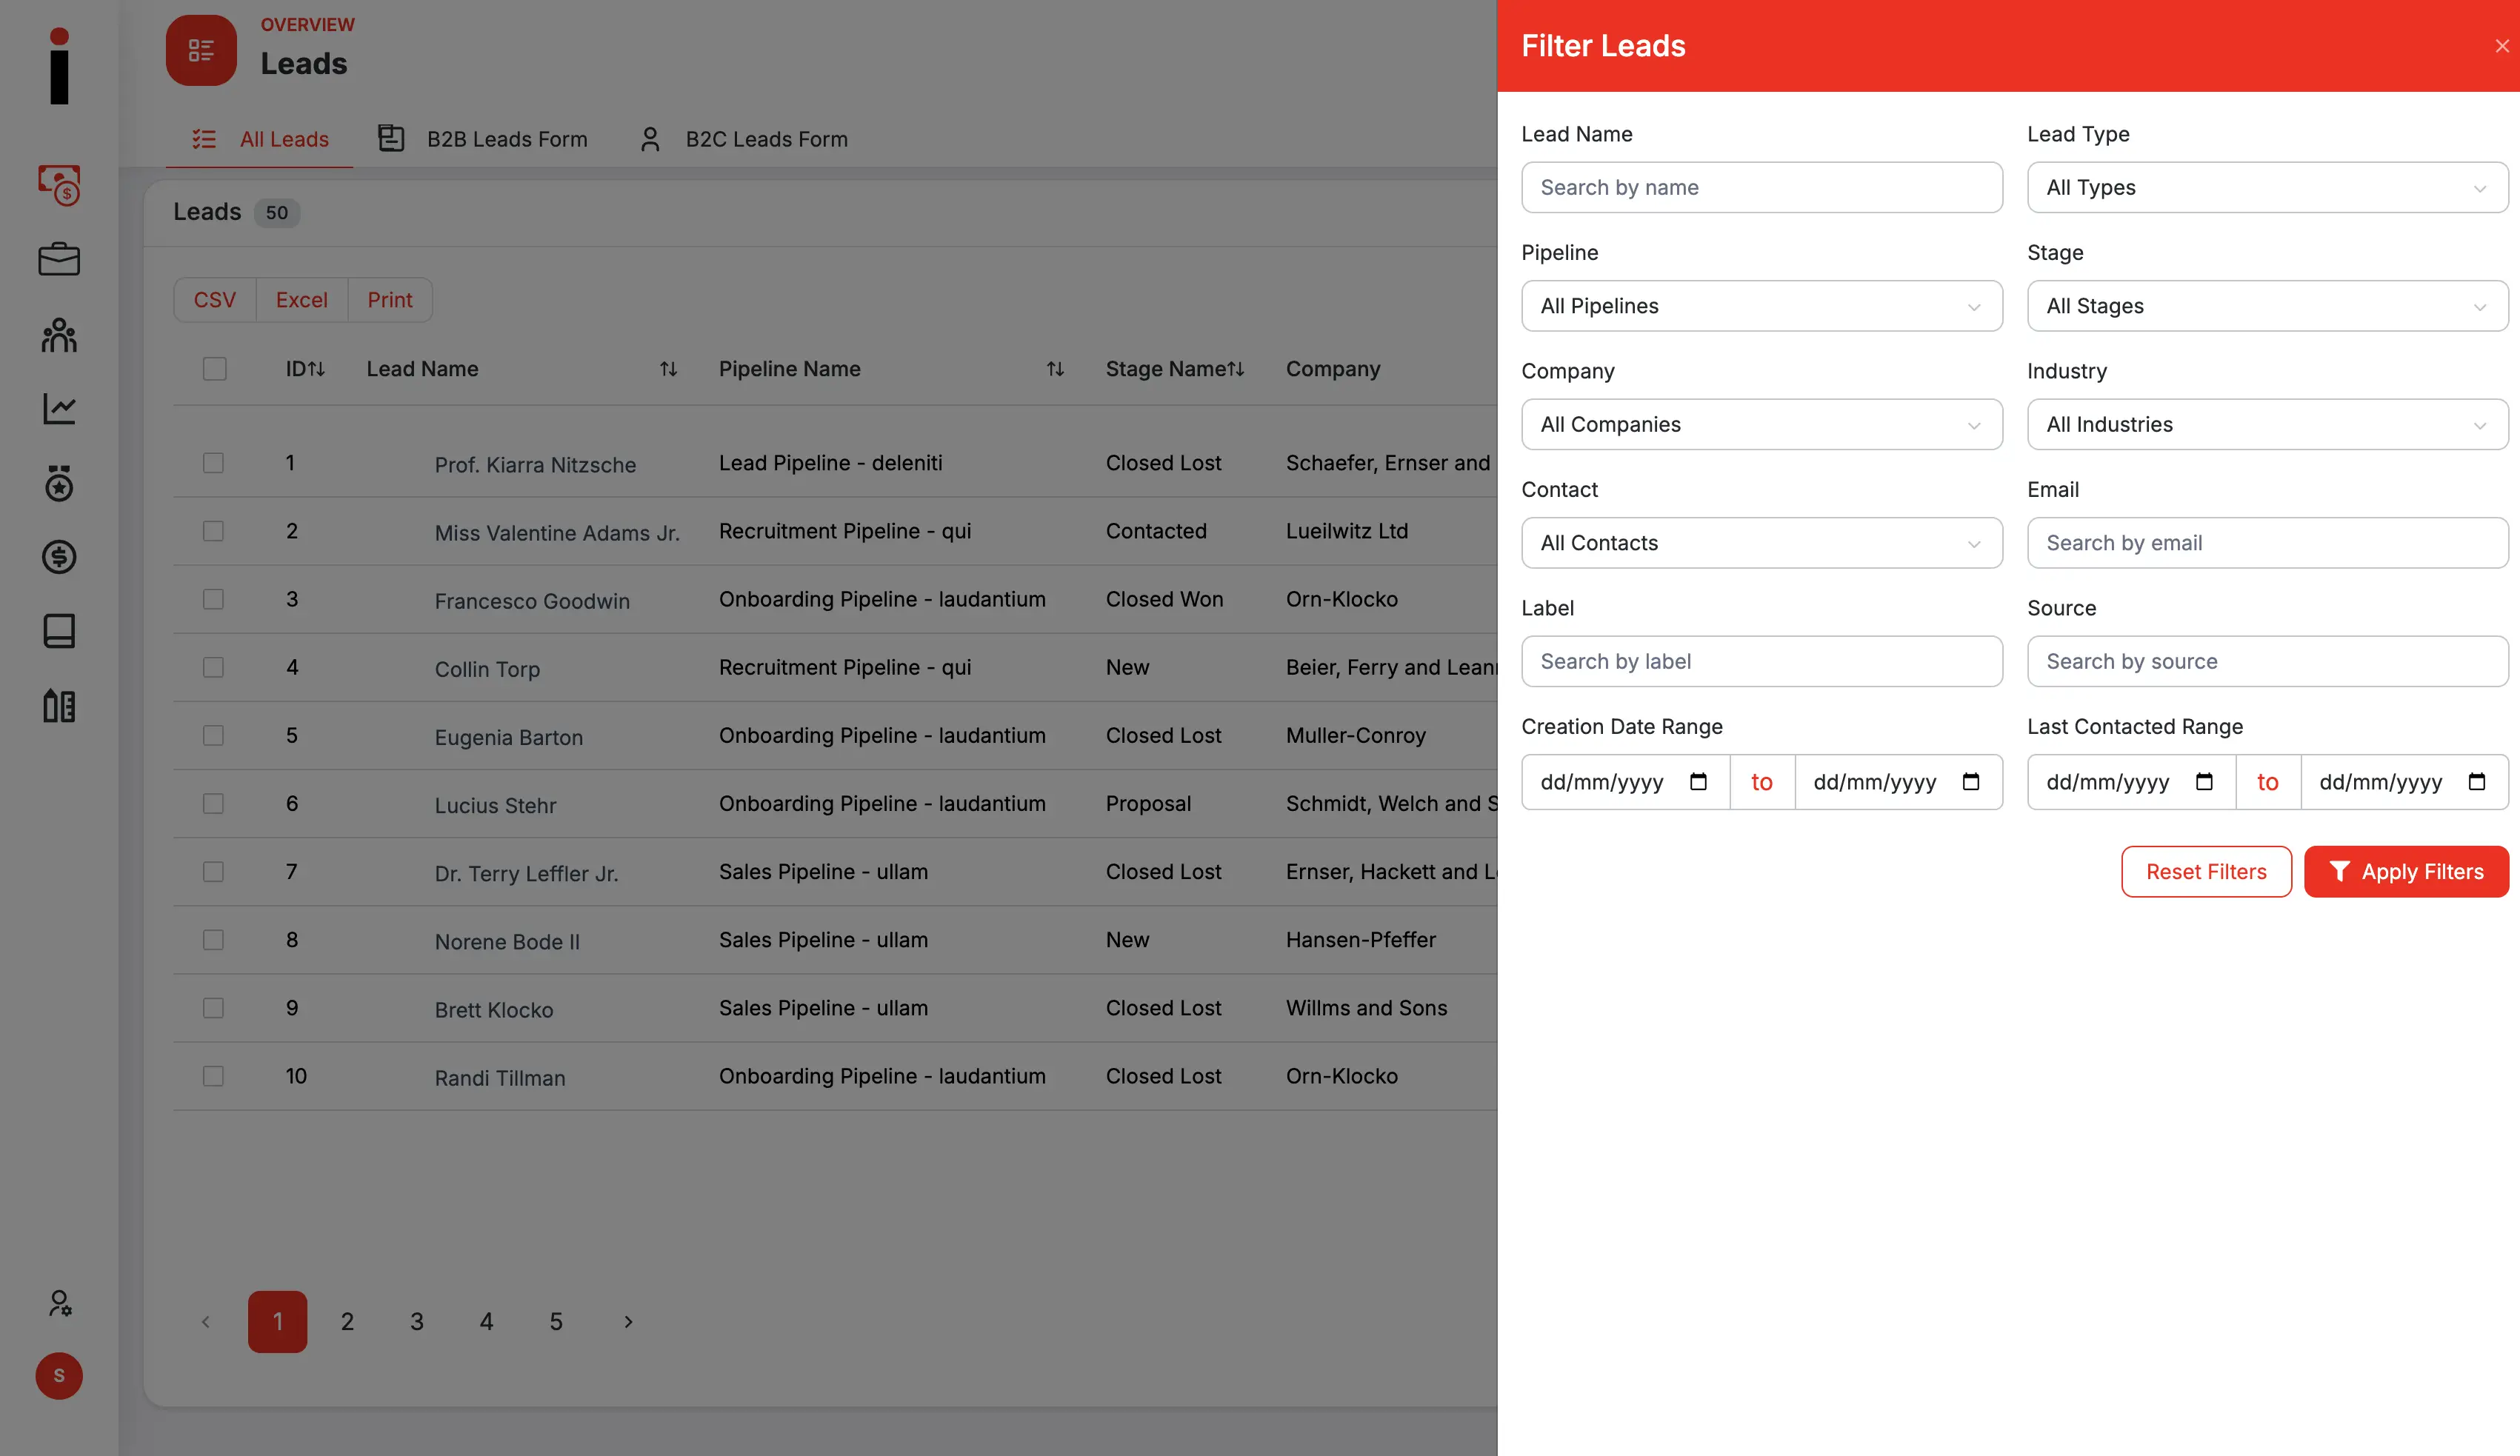Click the red Leads overview icon
Image resolution: width=2520 pixels, height=1456 pixels.
click(x=201, y=50)
